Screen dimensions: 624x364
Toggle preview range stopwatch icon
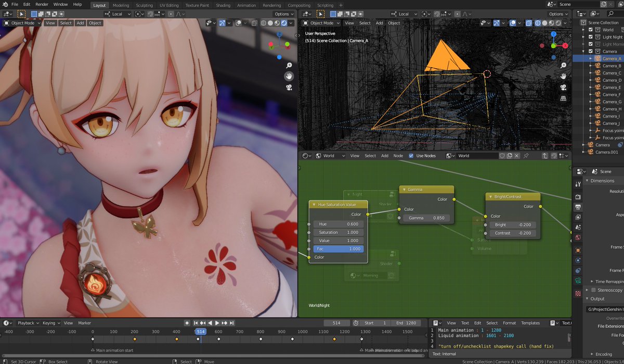pos(356,323)
